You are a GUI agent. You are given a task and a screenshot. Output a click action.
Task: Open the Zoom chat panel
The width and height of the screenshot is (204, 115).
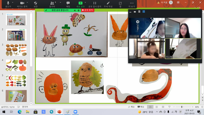point(68,4)
